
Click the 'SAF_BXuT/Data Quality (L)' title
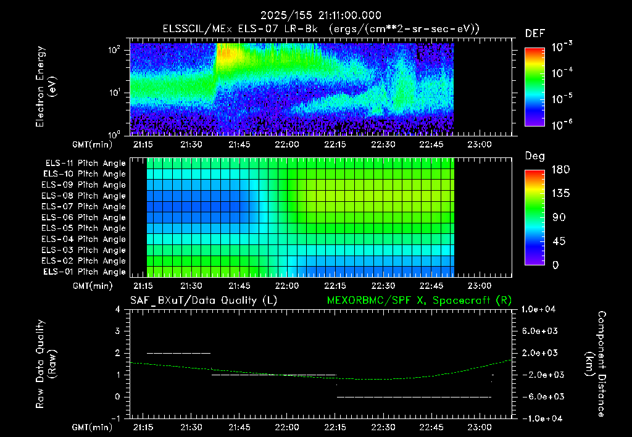(x=204, y=301)
